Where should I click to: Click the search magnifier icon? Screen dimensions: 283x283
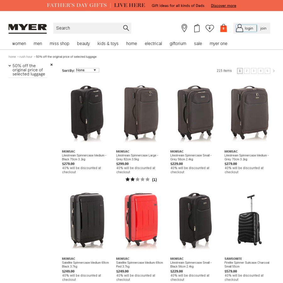126,28
